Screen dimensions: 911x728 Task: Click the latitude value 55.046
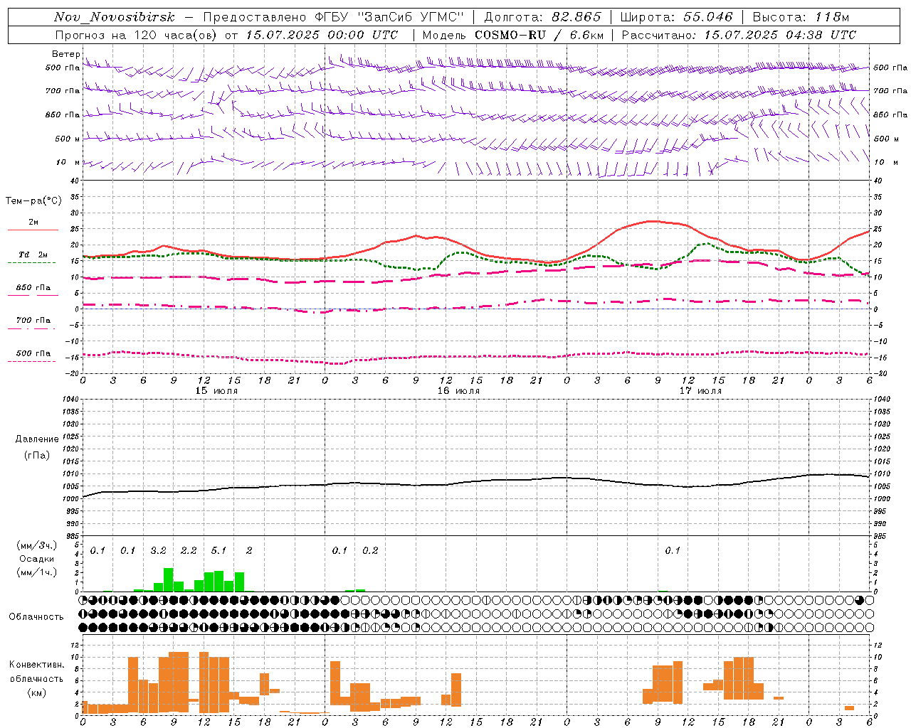(x=708, y=18)
